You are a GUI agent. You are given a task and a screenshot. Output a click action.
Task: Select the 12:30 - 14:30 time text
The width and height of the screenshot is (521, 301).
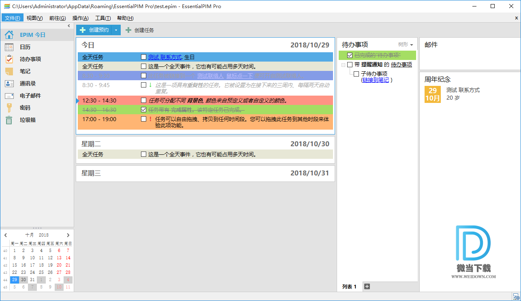pos(99,100)
